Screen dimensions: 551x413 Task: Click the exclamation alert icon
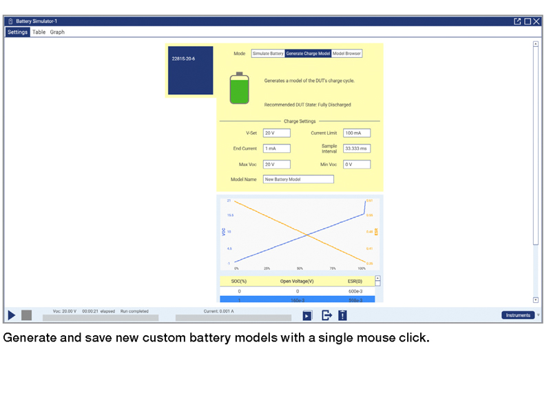click(x=342, y=315)
